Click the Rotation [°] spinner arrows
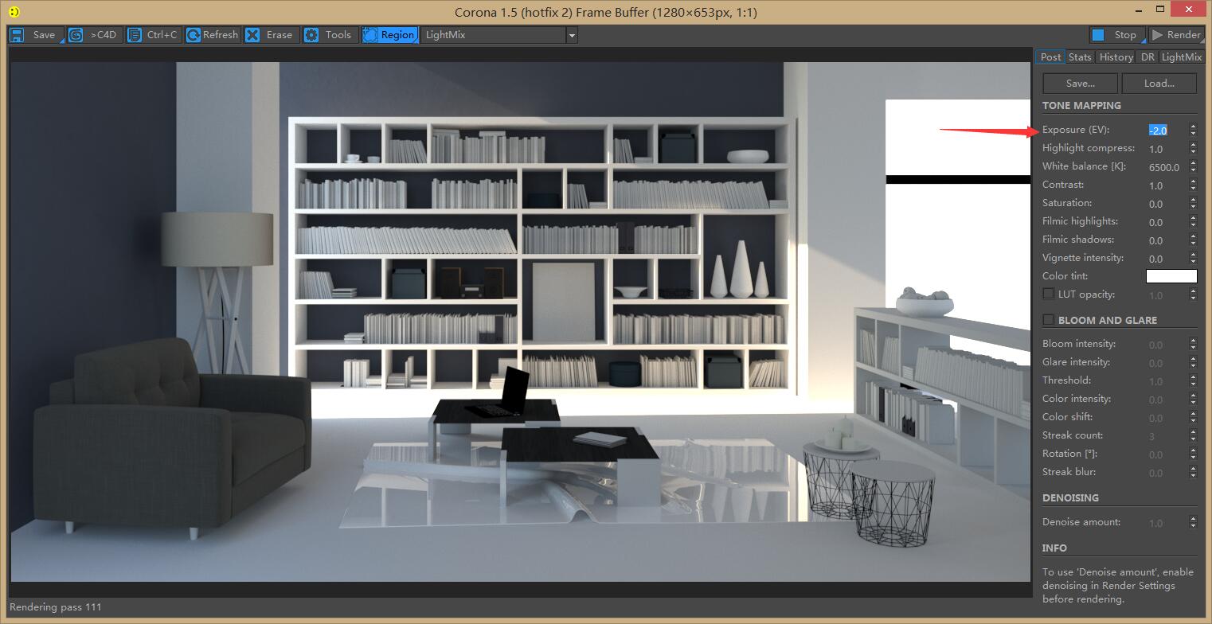The width and height of the screenshot is (1212, 624). (x=1193, y=454)
